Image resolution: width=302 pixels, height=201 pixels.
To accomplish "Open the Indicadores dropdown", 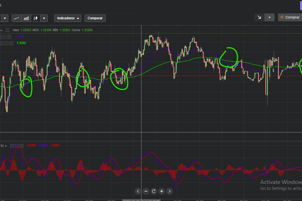I will click(x=68, y=18).
